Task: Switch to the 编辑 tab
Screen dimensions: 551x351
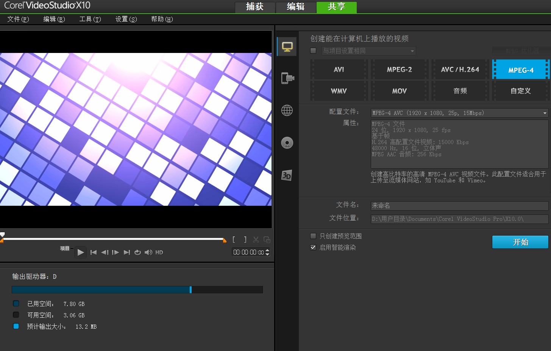Action: [296, 7]
